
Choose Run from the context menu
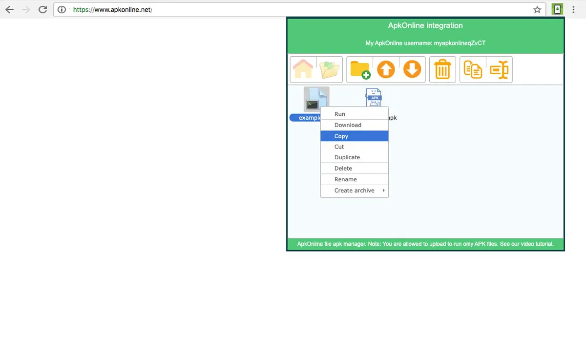340,114
